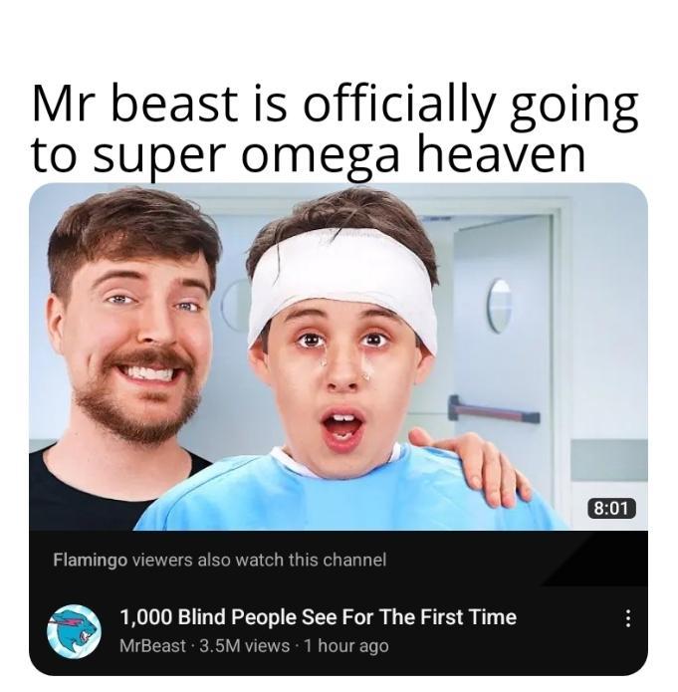Click the 1 hour ago timestamp

coord(346,645)
